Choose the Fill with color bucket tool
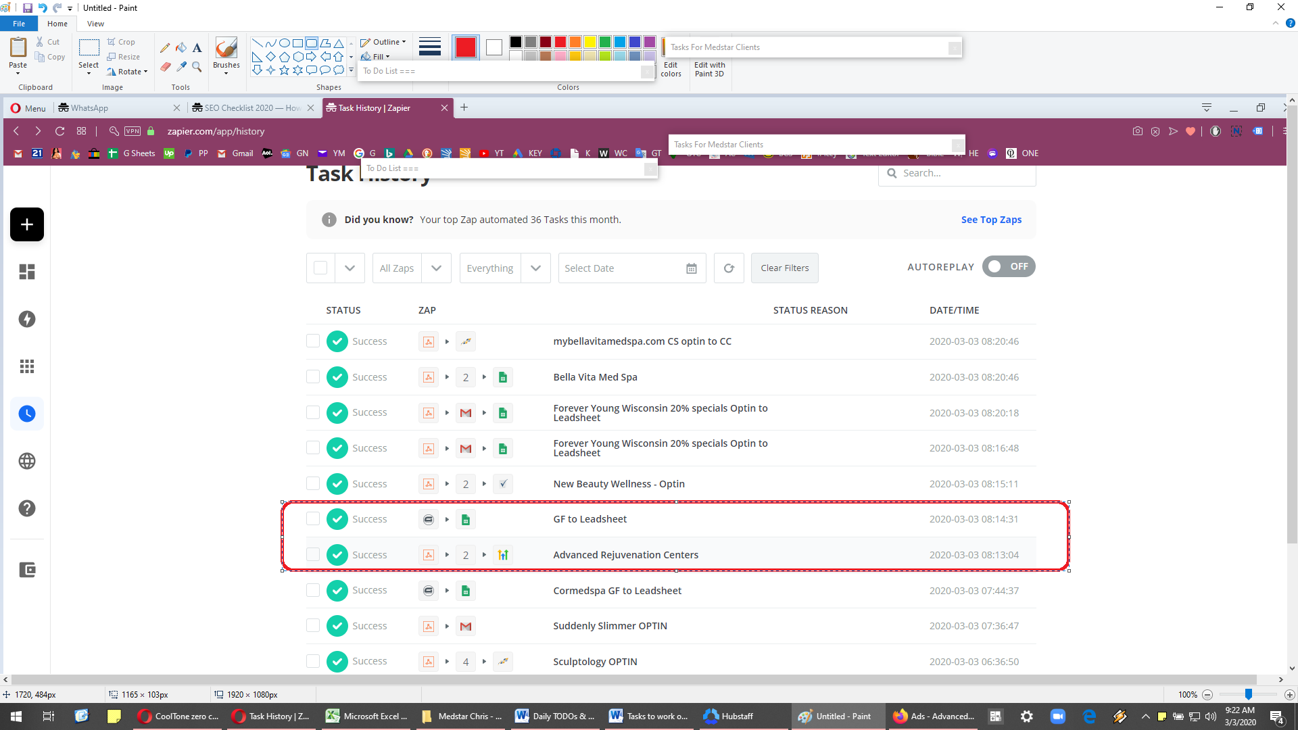 181,48
